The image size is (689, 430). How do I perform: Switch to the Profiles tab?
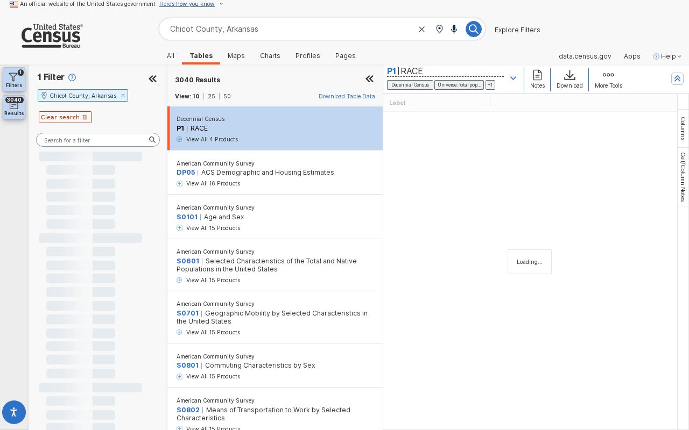[x=308, y=56]
